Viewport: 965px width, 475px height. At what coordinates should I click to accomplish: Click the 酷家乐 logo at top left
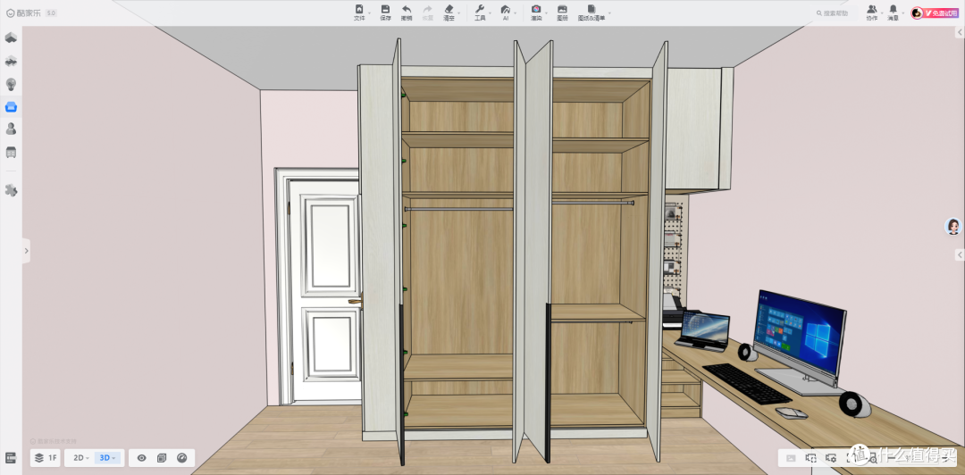tap(23, 12)
